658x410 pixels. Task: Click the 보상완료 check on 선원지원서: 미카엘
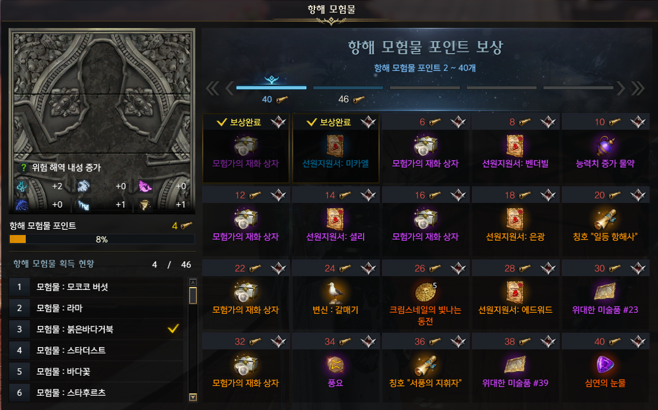click(x=312, y=122)
